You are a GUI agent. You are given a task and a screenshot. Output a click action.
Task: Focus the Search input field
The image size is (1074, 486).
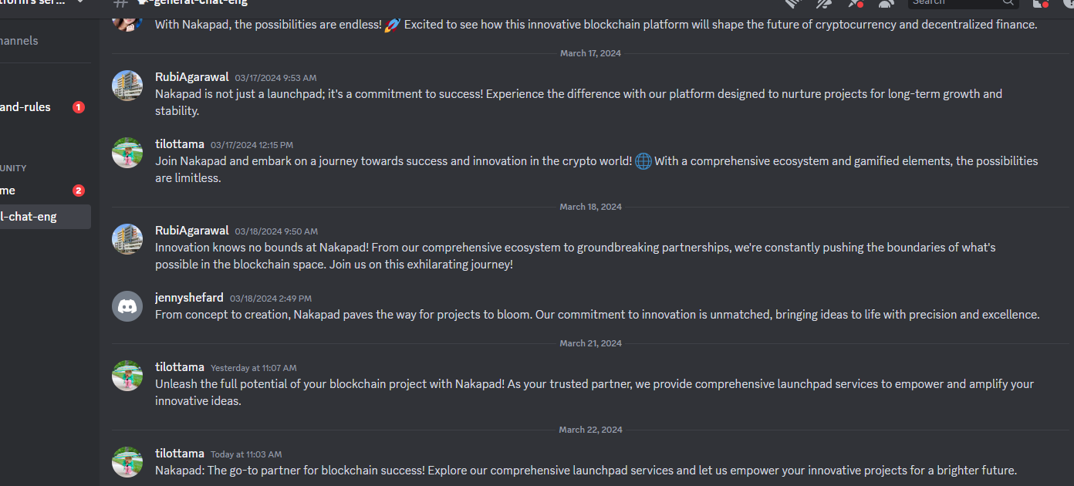[x=964, y=2]
